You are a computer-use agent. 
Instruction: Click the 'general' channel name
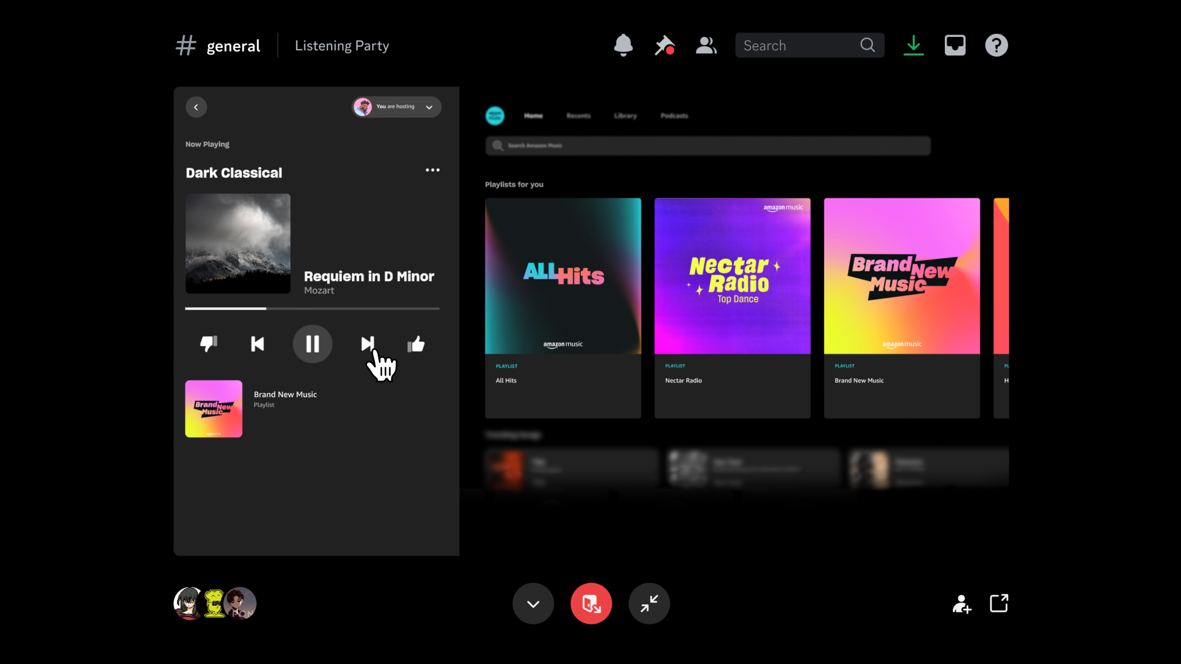click(x=233, y=46)
